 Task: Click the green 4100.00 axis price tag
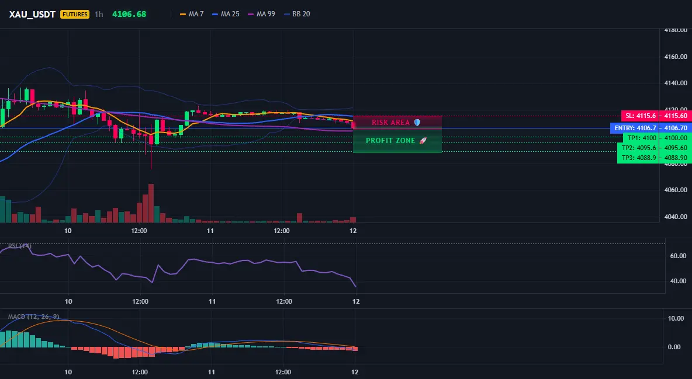(676, 138)
